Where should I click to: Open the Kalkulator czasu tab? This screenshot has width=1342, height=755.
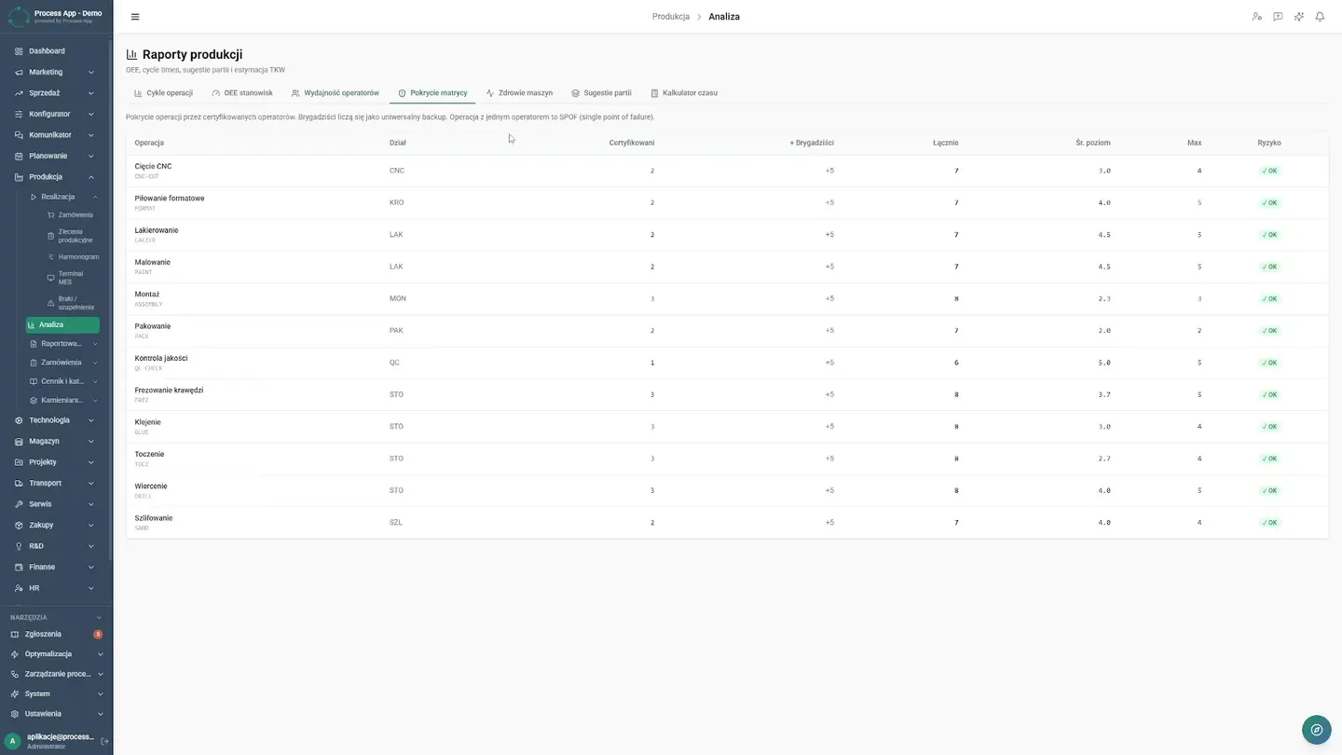[x=684, y=93]
